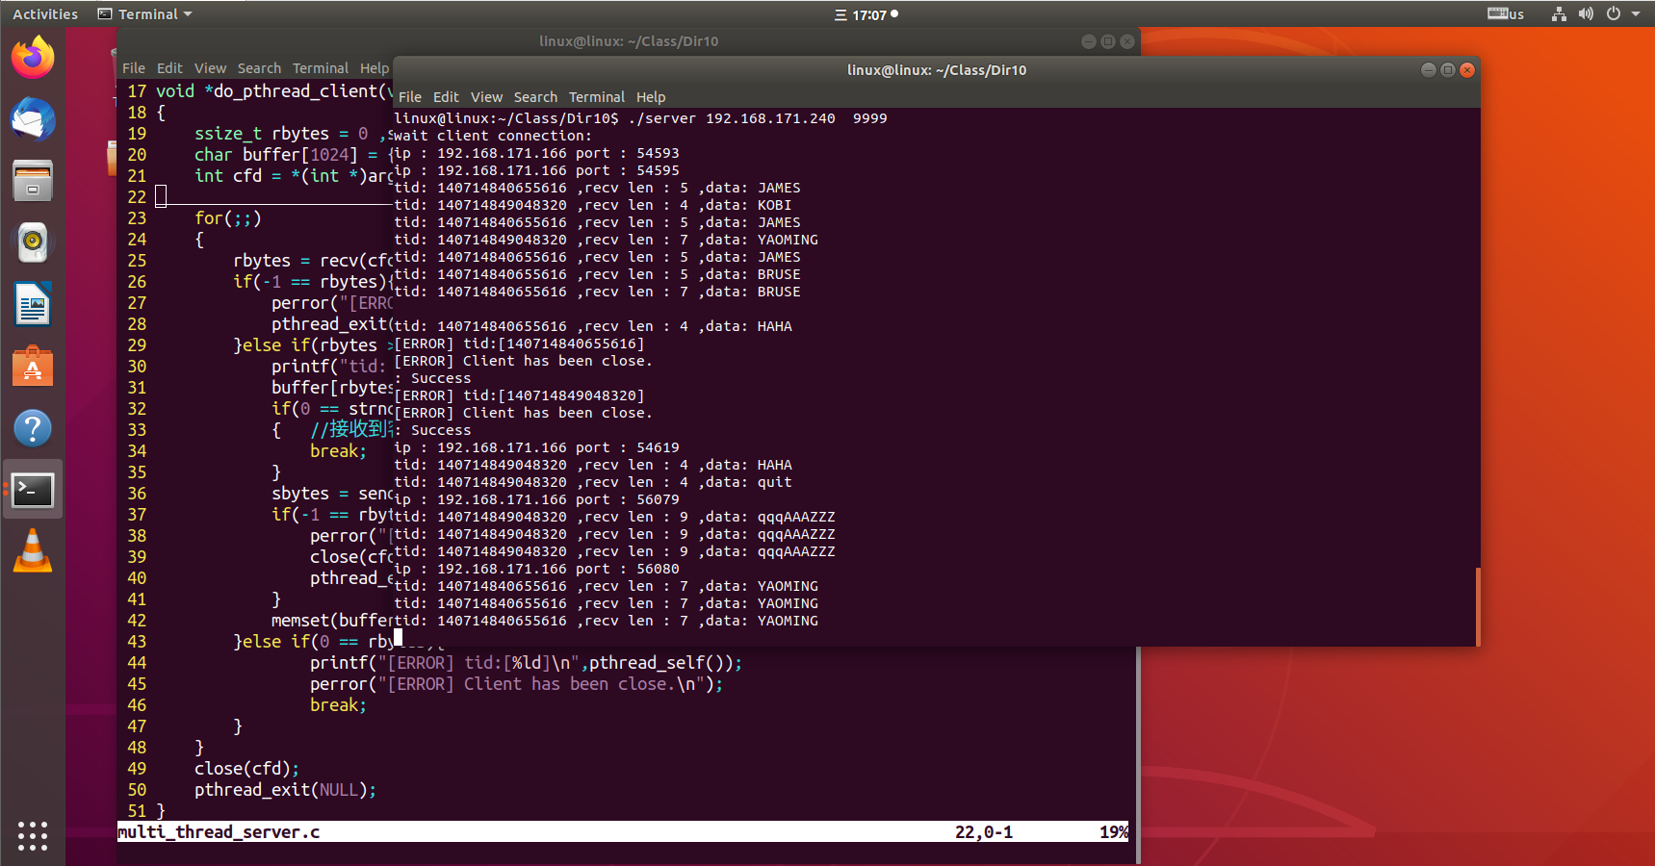Click the ./server command line text
Viewport: 1655px width, 866px height.
pos(758,118)
